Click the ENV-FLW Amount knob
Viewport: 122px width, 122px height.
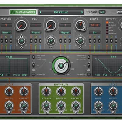pyautogui.click(x=76, y=91)
